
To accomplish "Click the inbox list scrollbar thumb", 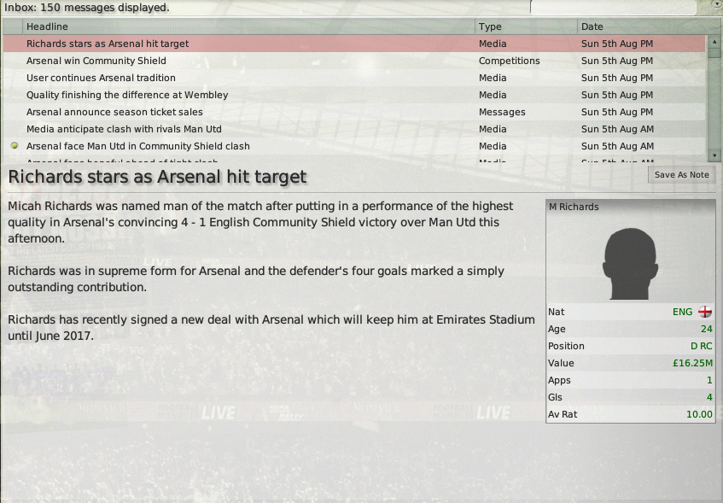I will tap(714, 53).
